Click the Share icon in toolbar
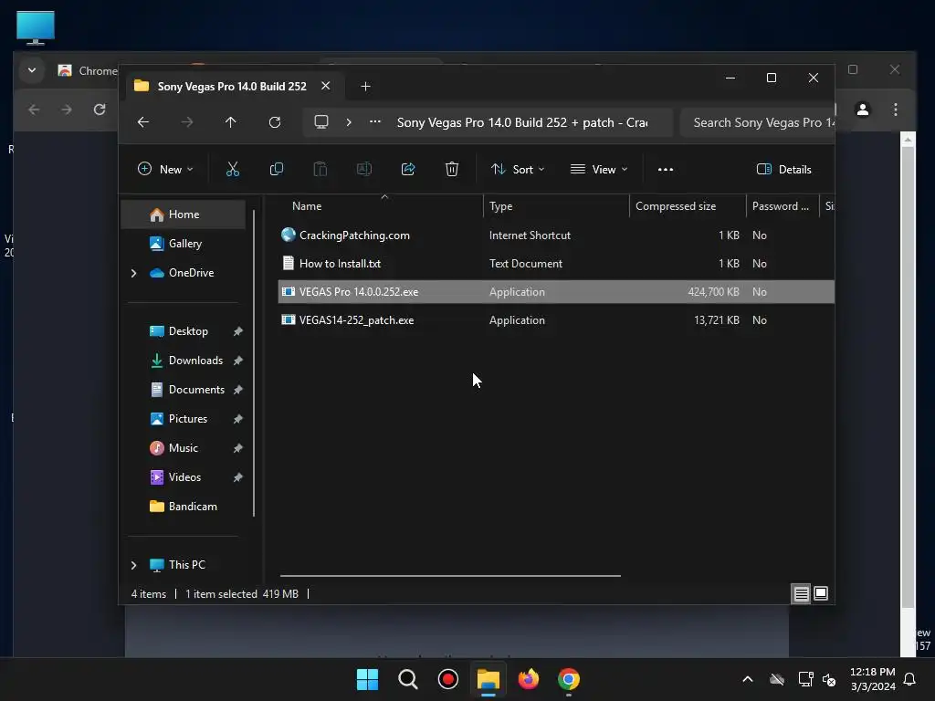Image resolution: width=935 pixels, height=701 pixels. 408,169
